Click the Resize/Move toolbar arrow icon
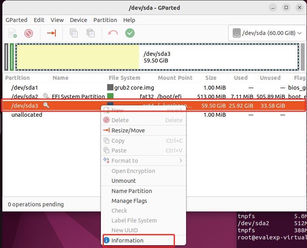The width and height of the screenshot is (307, 248). (x=51, y=33)
